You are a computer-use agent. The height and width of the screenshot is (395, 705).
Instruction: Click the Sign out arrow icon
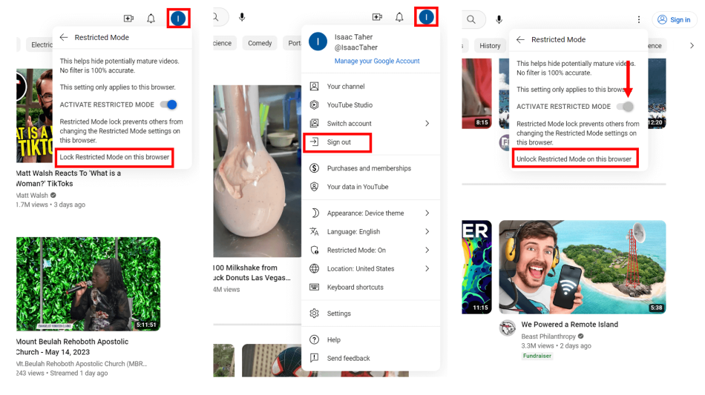click(315, 142)
